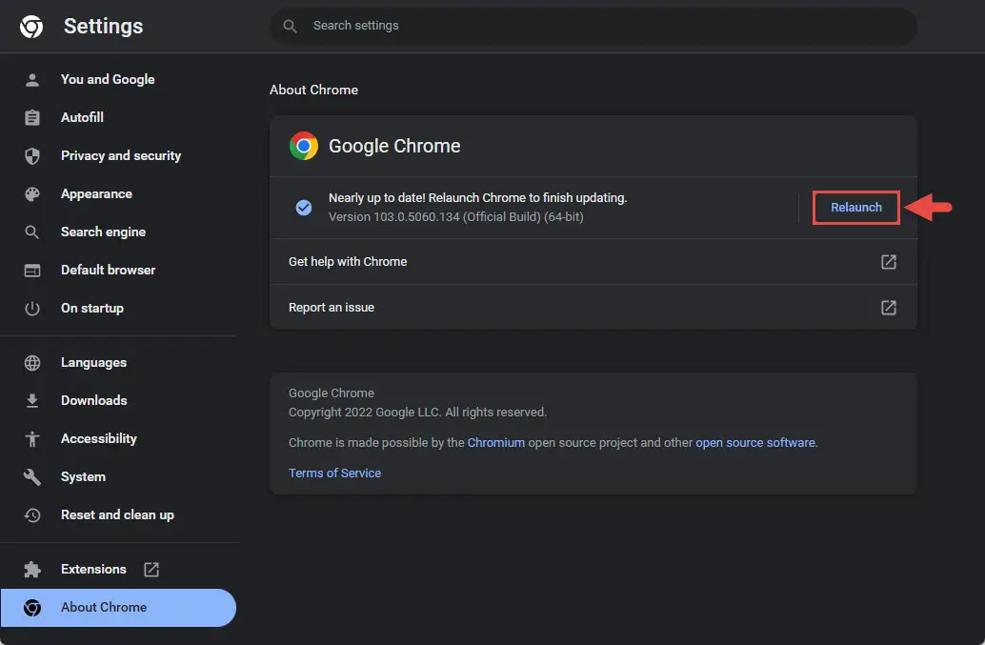985x645 pixels.
Task: Click the Extensions external link icon
Action: (x=151, y=569)
